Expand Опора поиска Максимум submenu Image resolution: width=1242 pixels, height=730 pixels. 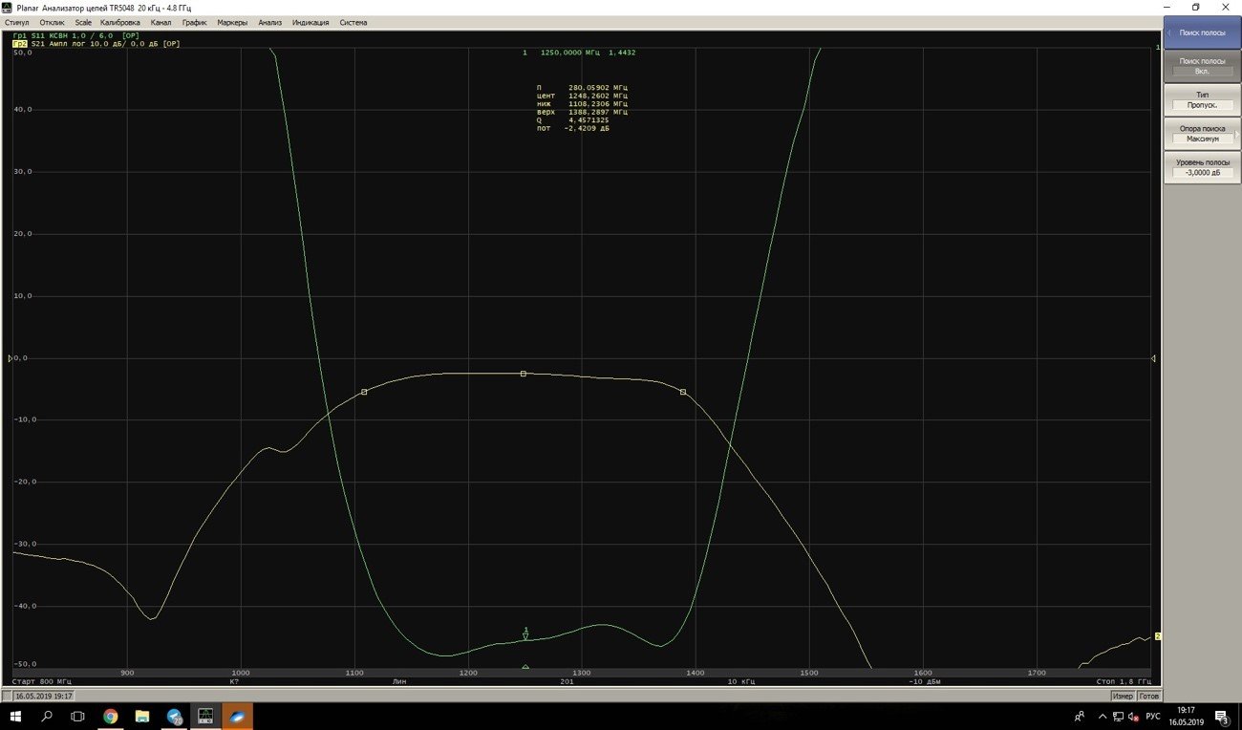pyautogui.click(x=1201, y=133)
